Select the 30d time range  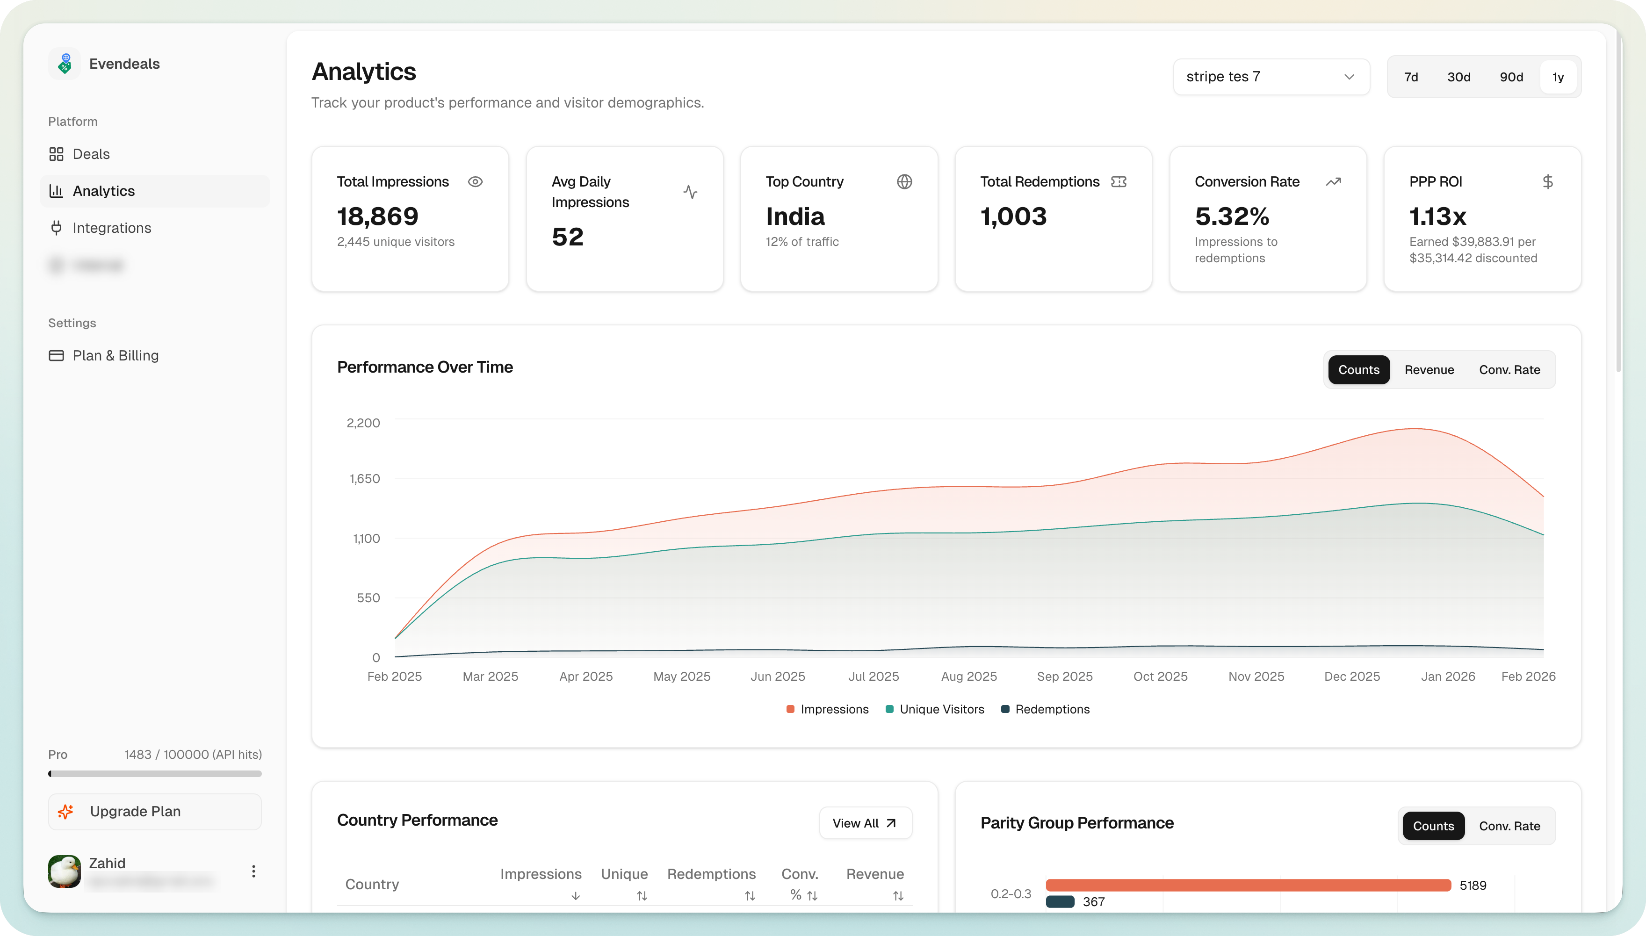click(1459, 77)
